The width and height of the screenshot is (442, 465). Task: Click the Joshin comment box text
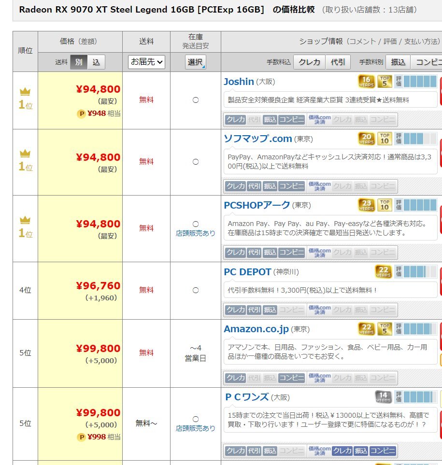click(x=318, y=100)
